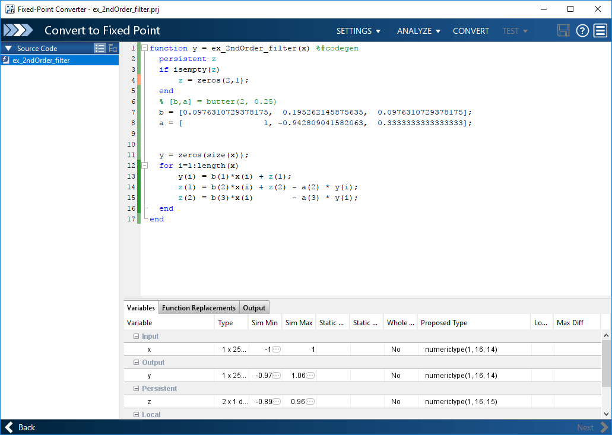
Task: Fold the for loop at line 12
Action: (144, 166)
